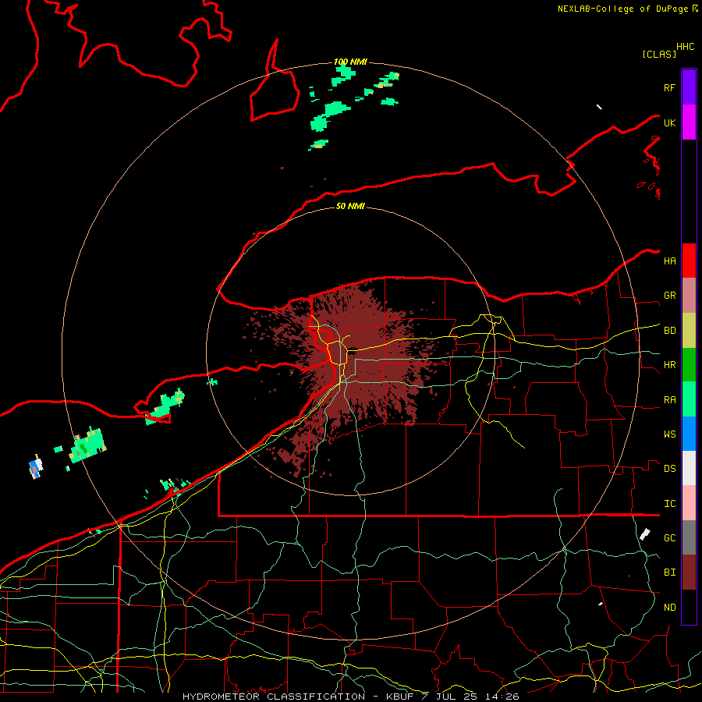This screenshot has height=702, width=702.
Task: Click the BI brown legend swatch
Action: 689,573
